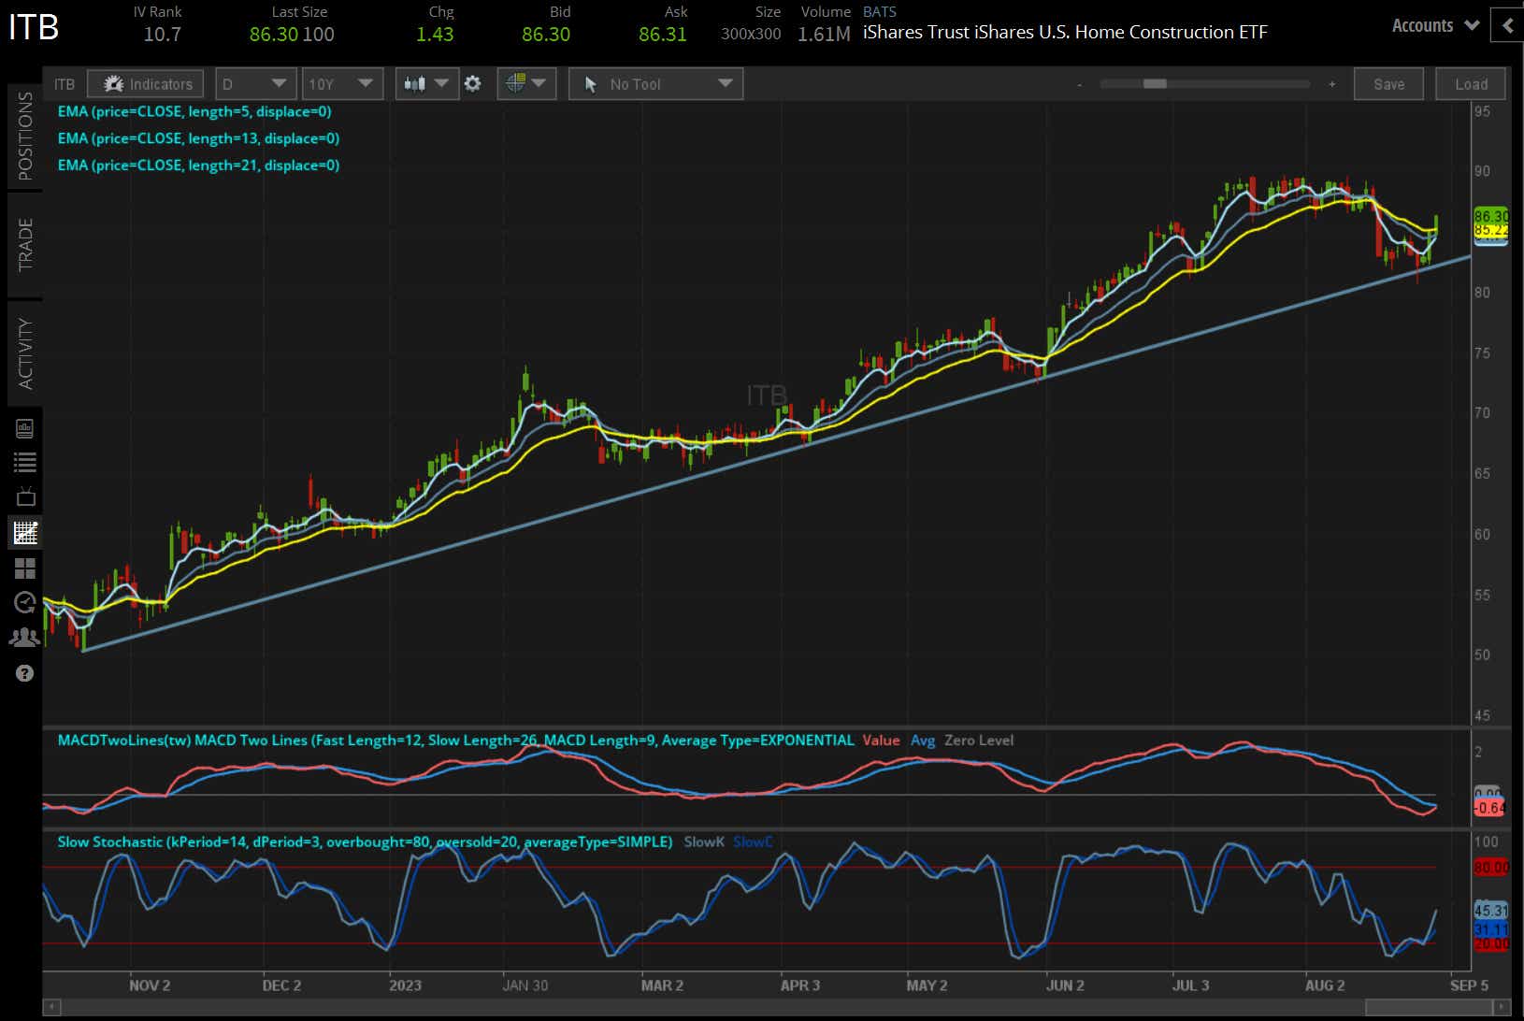Open the clock history icon in sidebar

point(25,603)
